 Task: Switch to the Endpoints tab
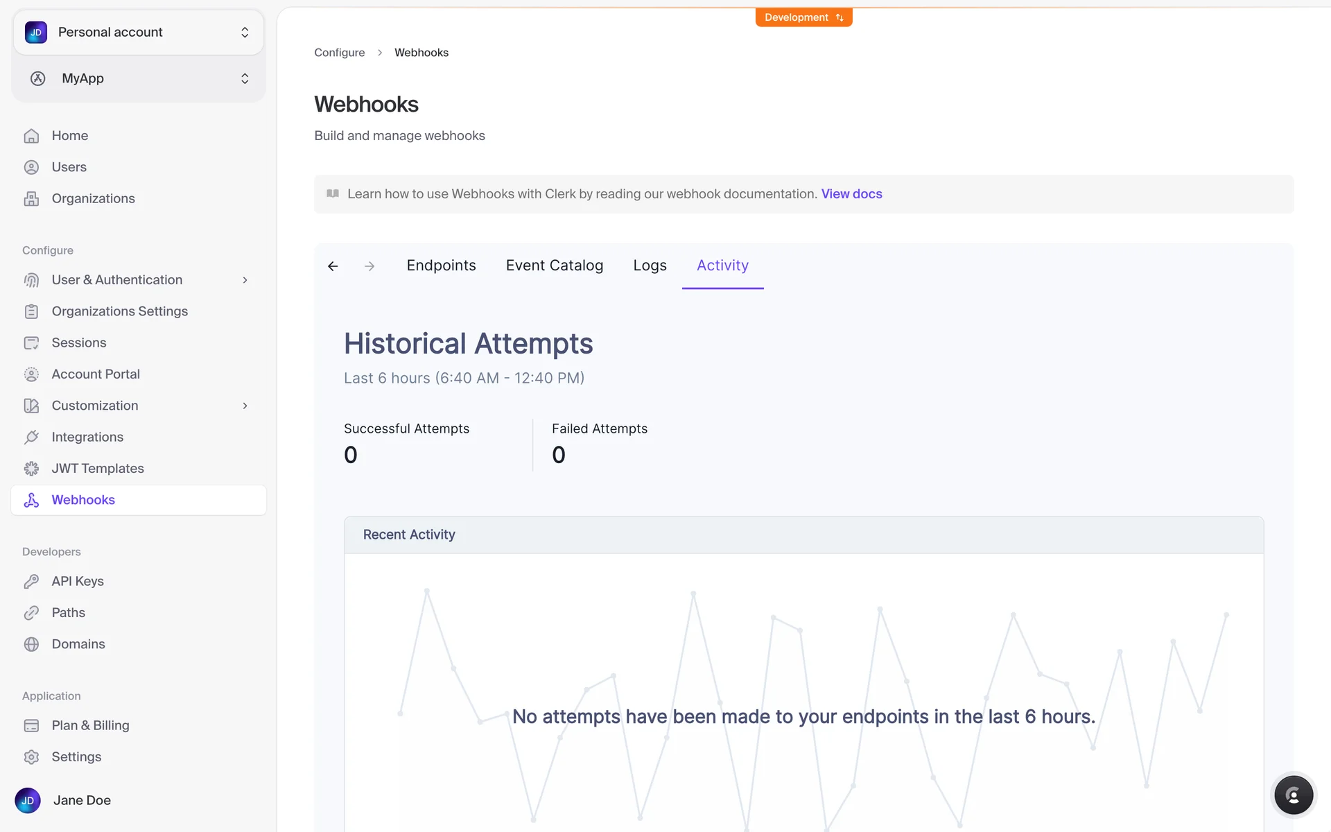tap(441, 265)
